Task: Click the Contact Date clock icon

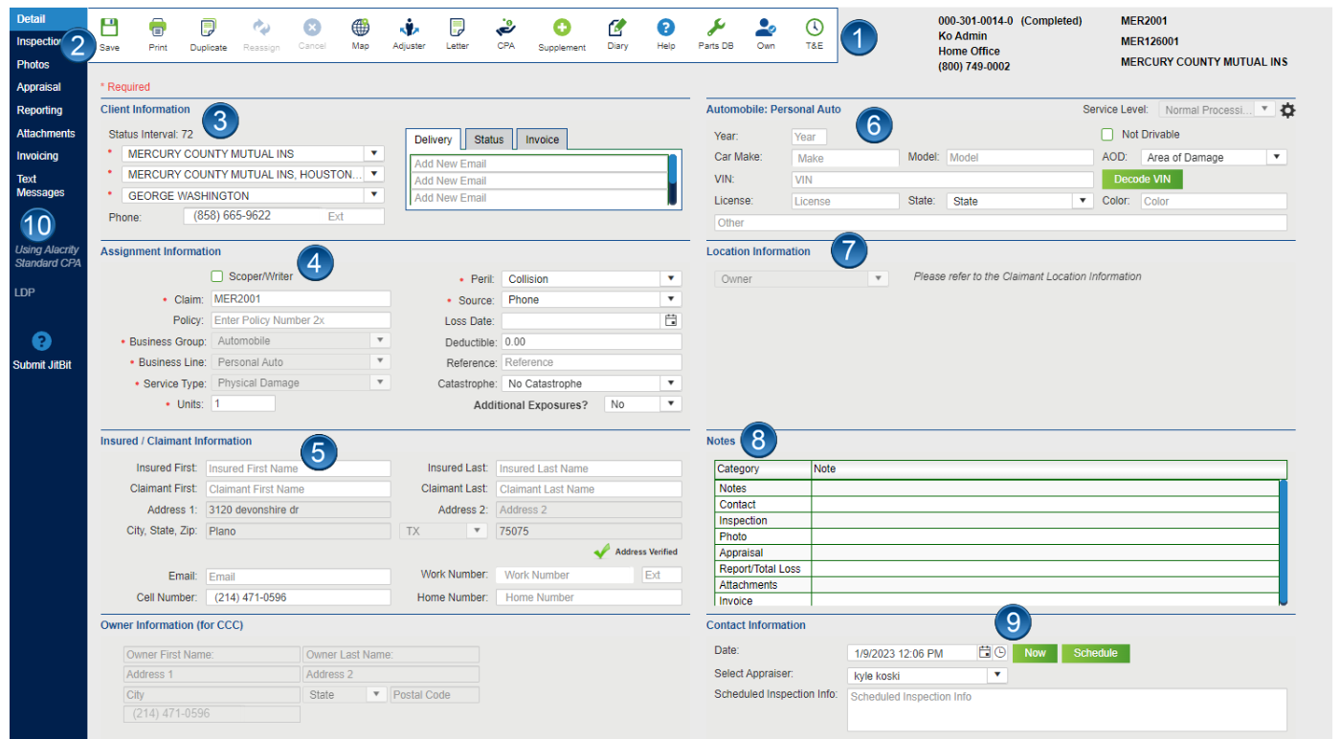Action: click(1000, 652)
